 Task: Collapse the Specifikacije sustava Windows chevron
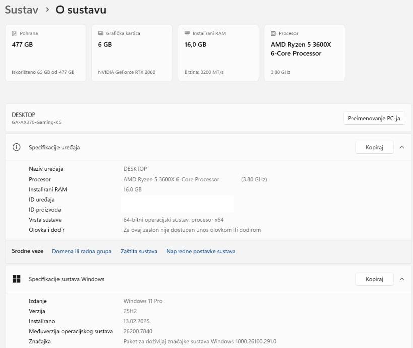click(402, 279)
